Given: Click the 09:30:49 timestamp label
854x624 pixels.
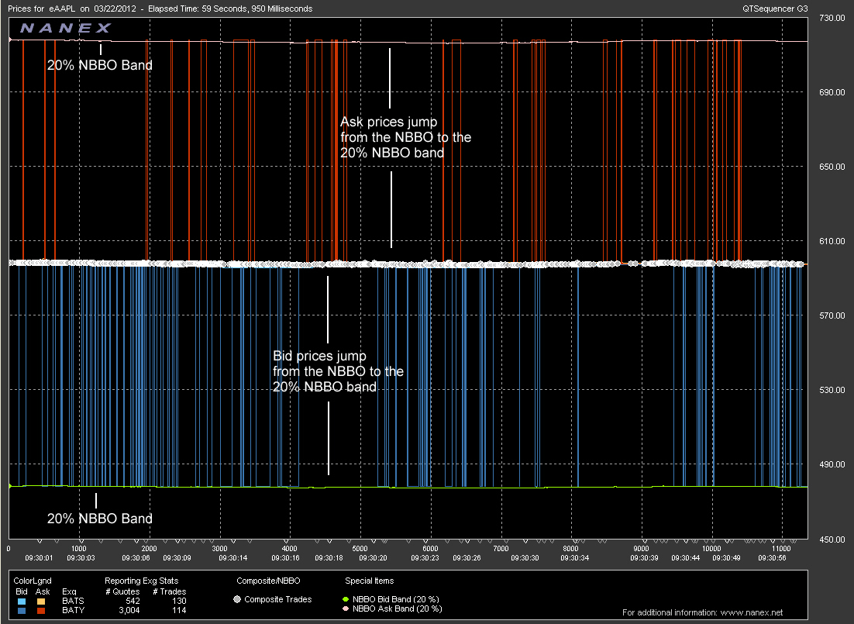Looking at the screenshot, I should click(727, 558).
